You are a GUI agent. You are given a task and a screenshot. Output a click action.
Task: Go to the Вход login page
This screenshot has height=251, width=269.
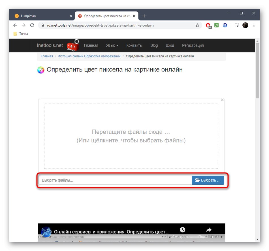170,46
